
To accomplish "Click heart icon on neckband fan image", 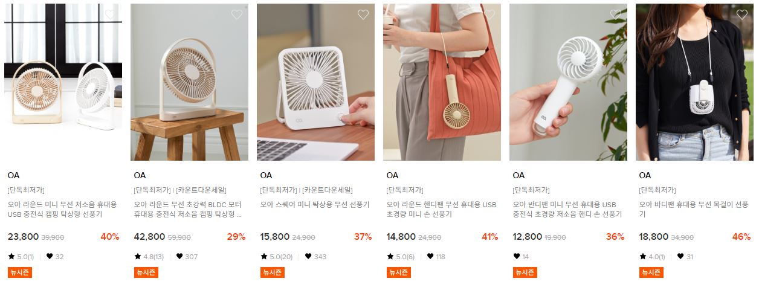I will click(741, 14).
